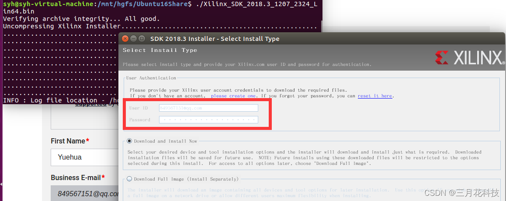Click the installer title bar text
The height and width of the screenshot is (201, 506).
[x=215, y=39]
